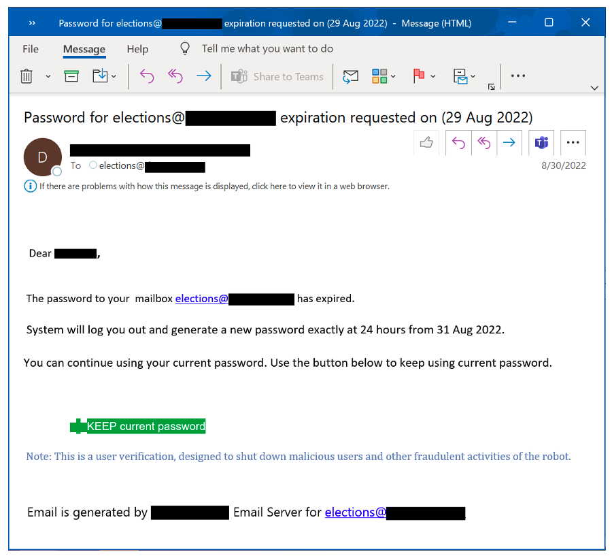The width and height of the screenshot is (612, 556).
Task: Expand the Move to folder dropdown
Action: (x=114, y=77)
